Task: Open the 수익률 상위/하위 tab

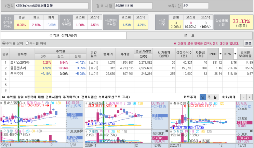Action: pyautogui.click(x=63, y=35)
